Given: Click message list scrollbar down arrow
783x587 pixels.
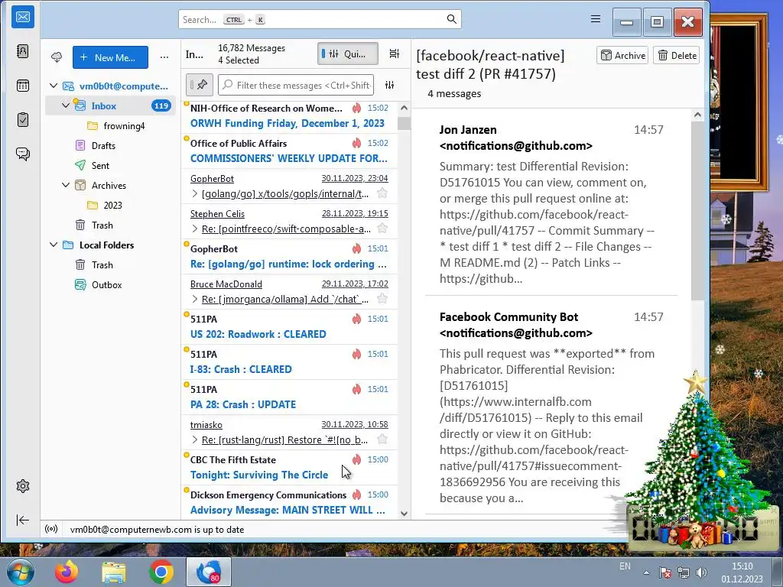Looking at the screenshot, I should [x=404, y=513].
